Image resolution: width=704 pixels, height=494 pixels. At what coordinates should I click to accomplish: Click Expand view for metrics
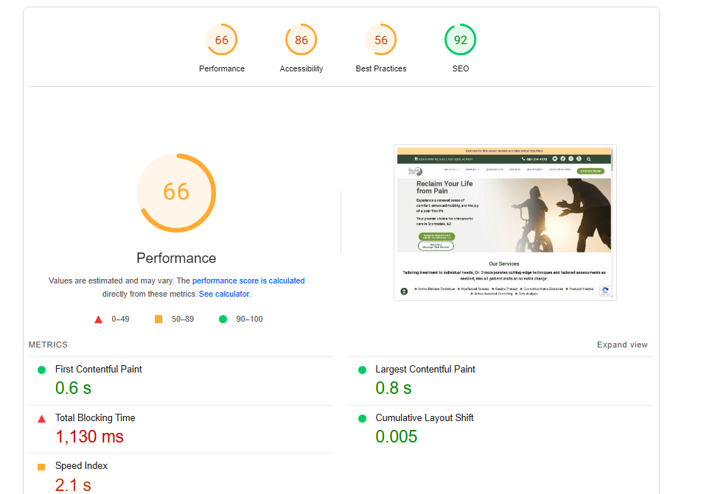coord(622,345)
